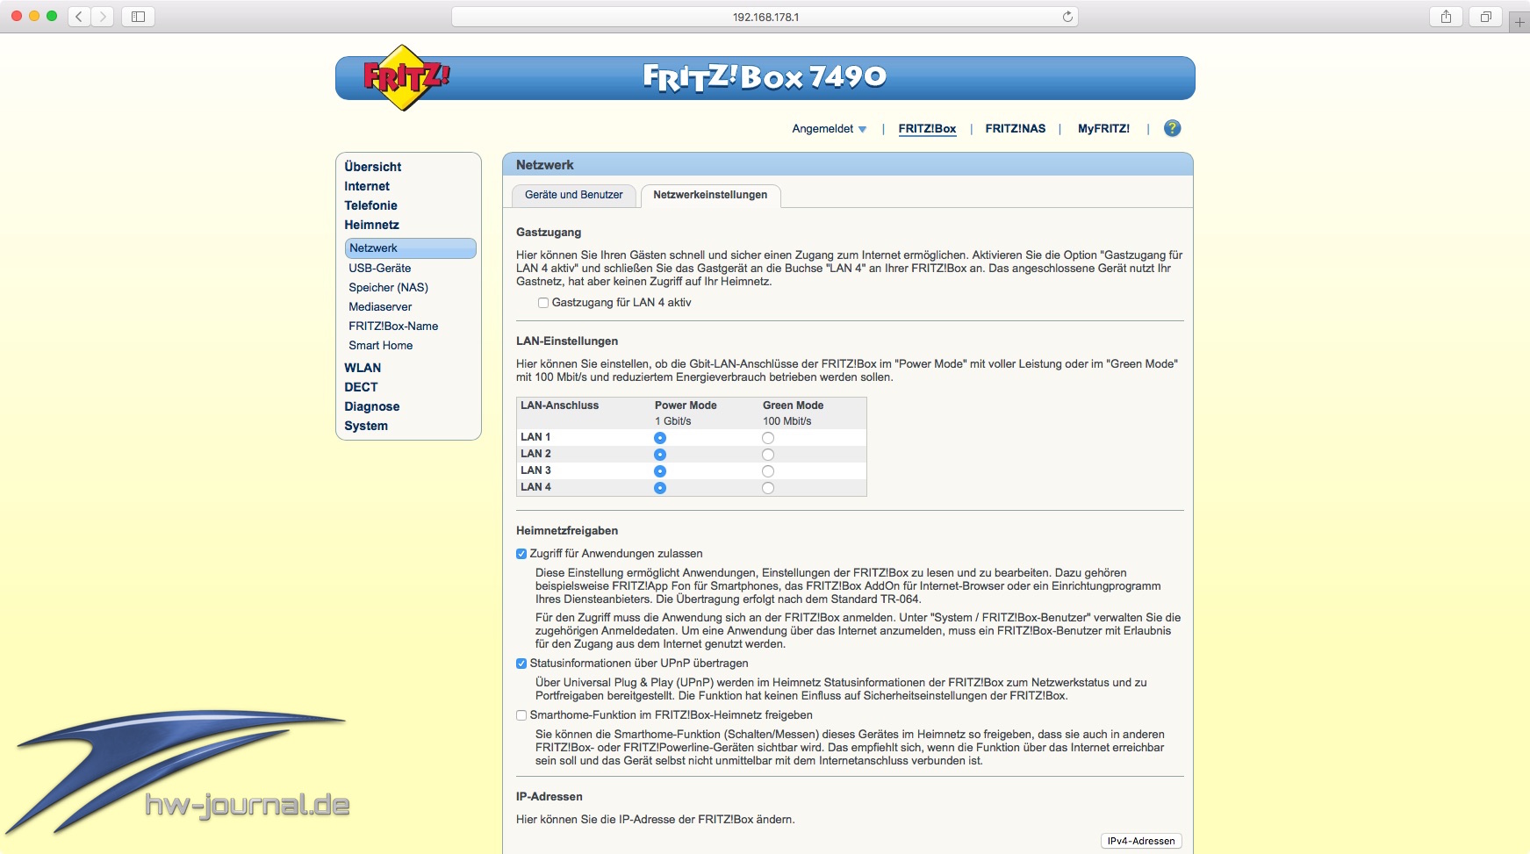The width and height of the screenshot is (1530, 854).
Task: Uncheck Zugriff für Anwendungen zulassen
Action: pyautogui.click(x=521, y=554)
